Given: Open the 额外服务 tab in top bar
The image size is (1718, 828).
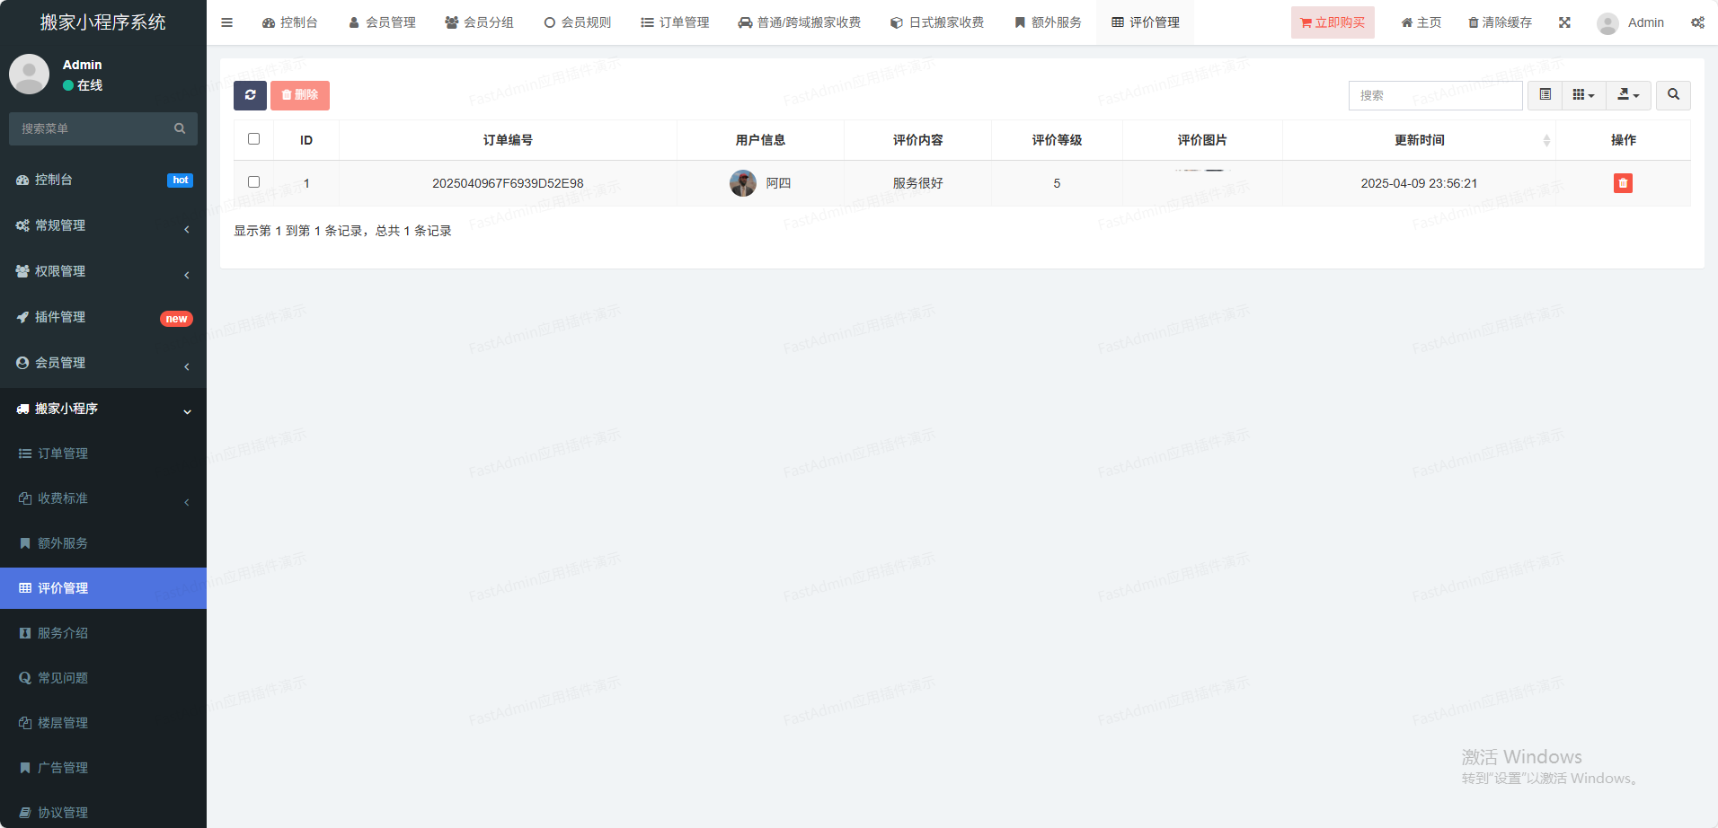Looking at the screenshot, I should pos(1048,22).
